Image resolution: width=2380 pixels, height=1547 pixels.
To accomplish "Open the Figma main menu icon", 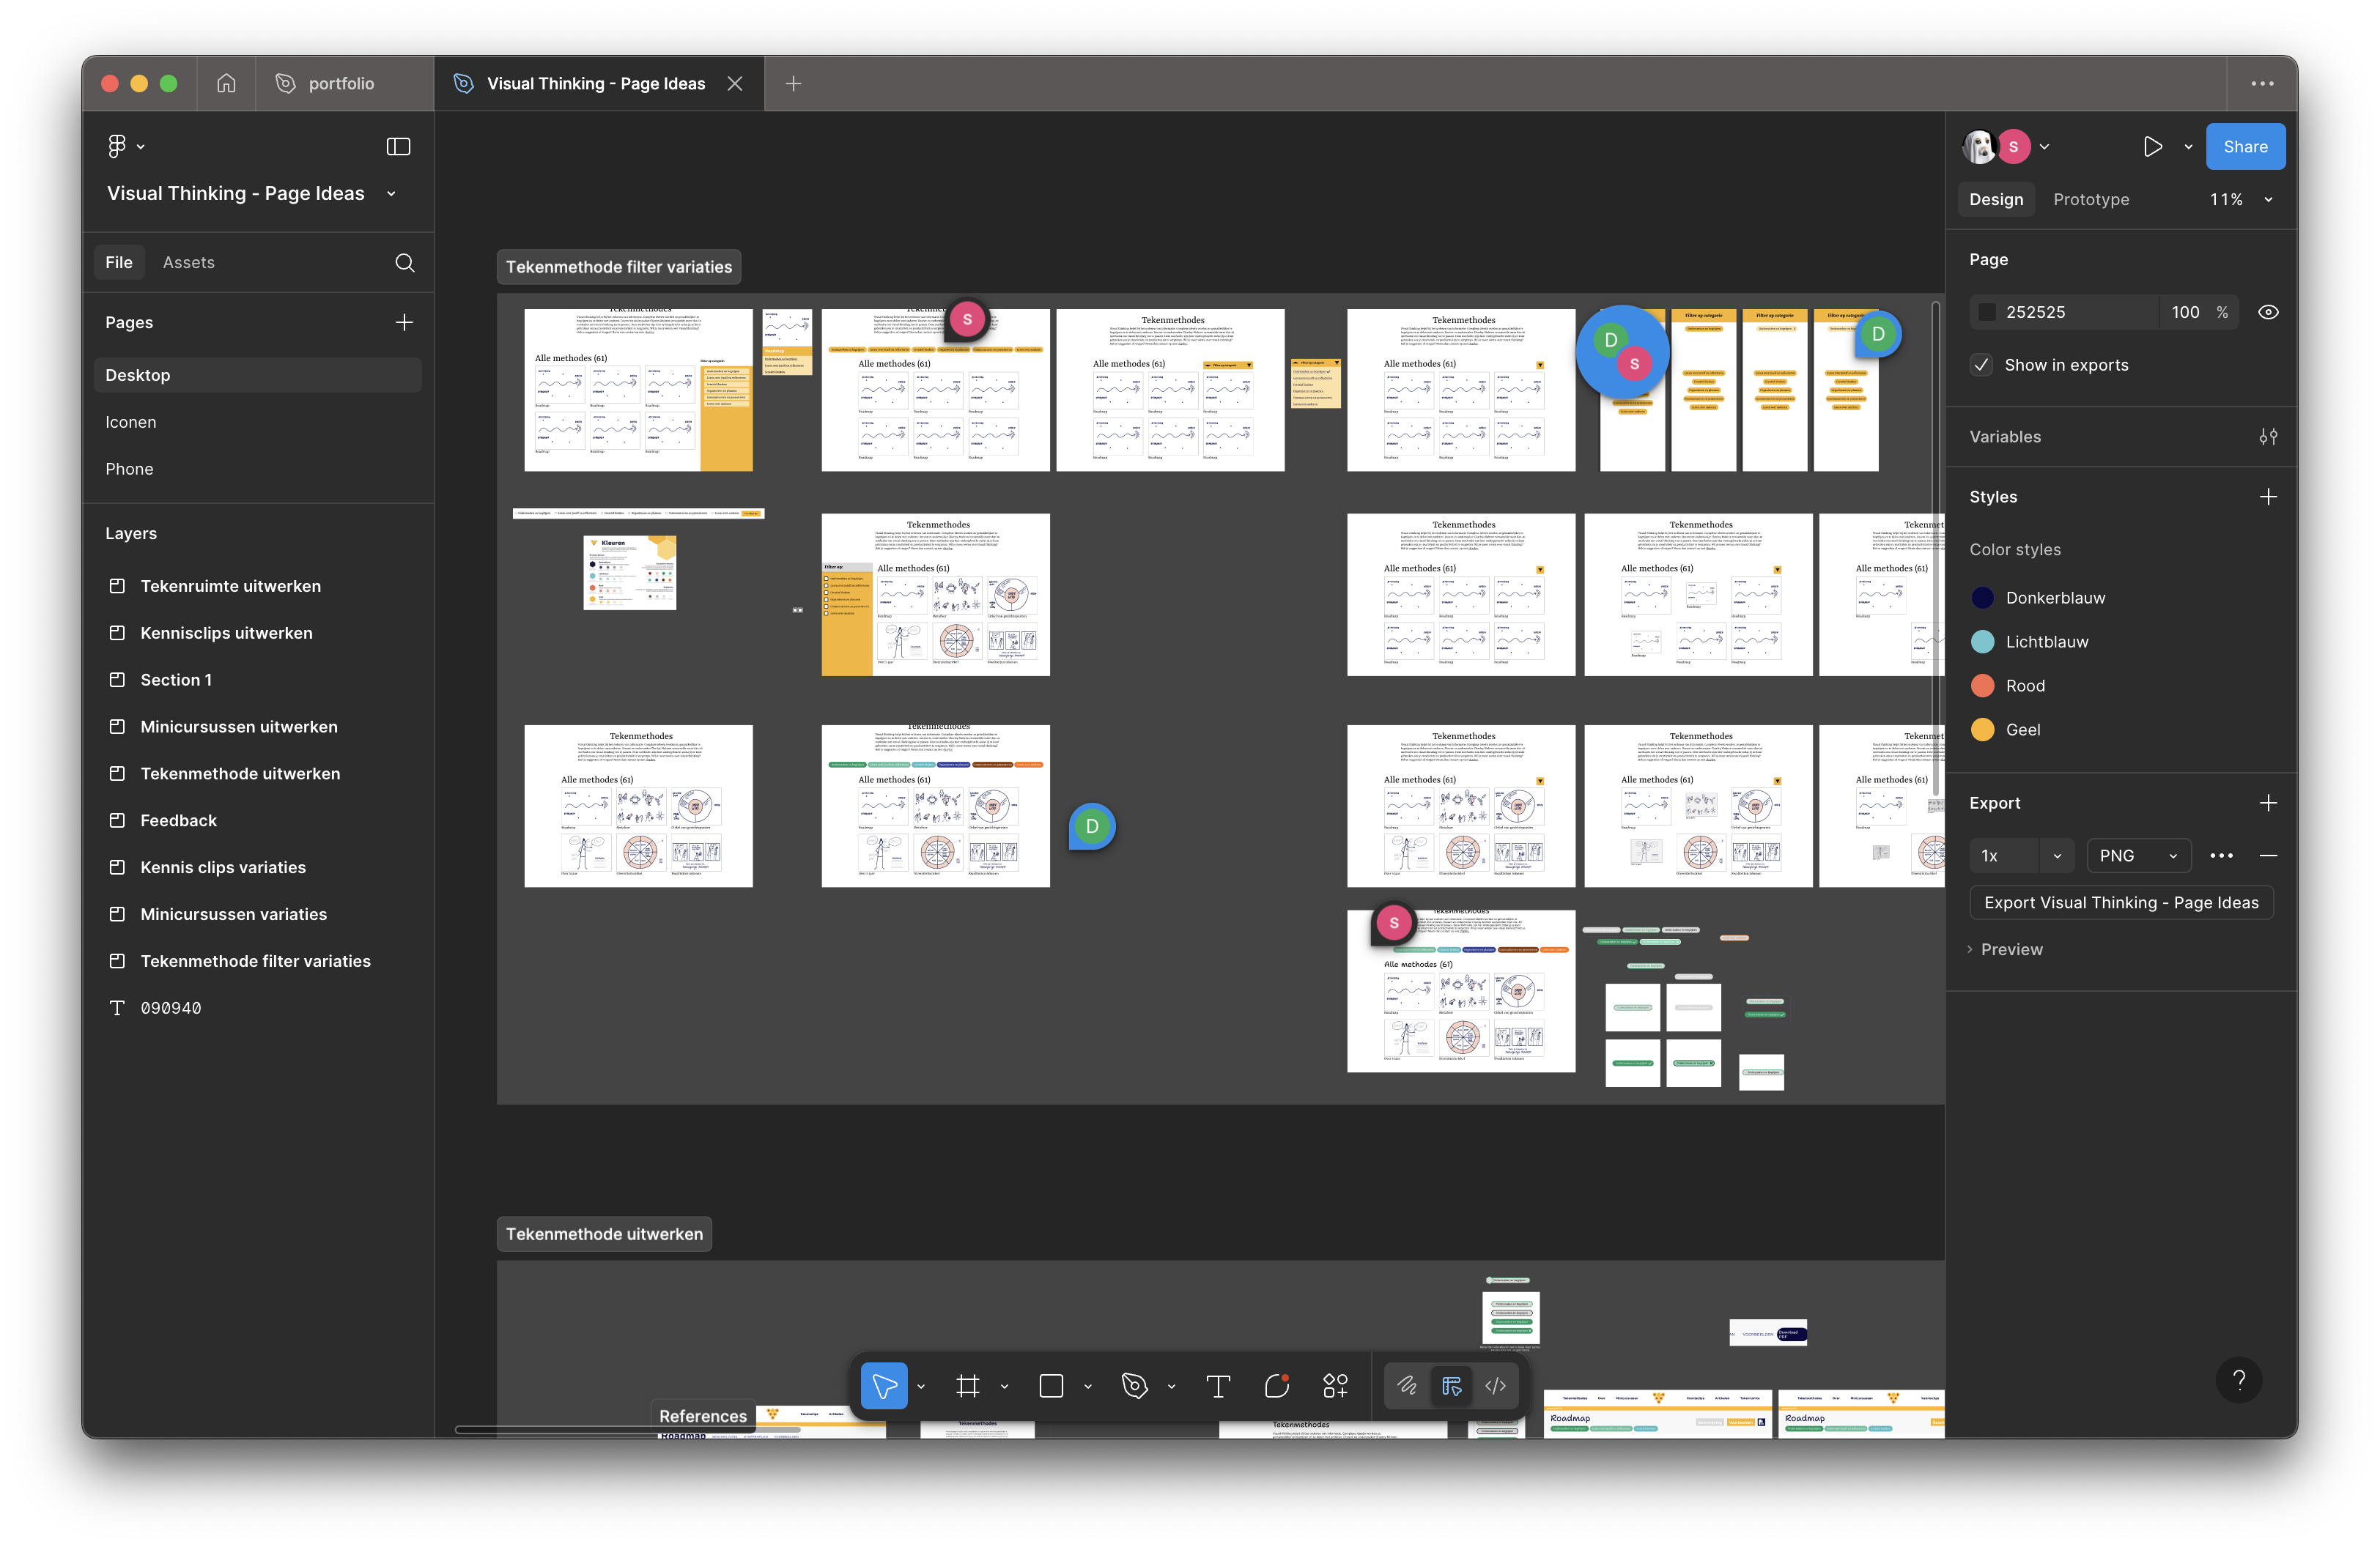I will pos(117,147).
